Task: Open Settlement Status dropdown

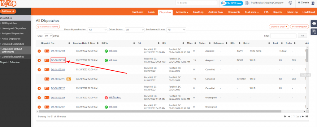Action: tap(176, 30)
